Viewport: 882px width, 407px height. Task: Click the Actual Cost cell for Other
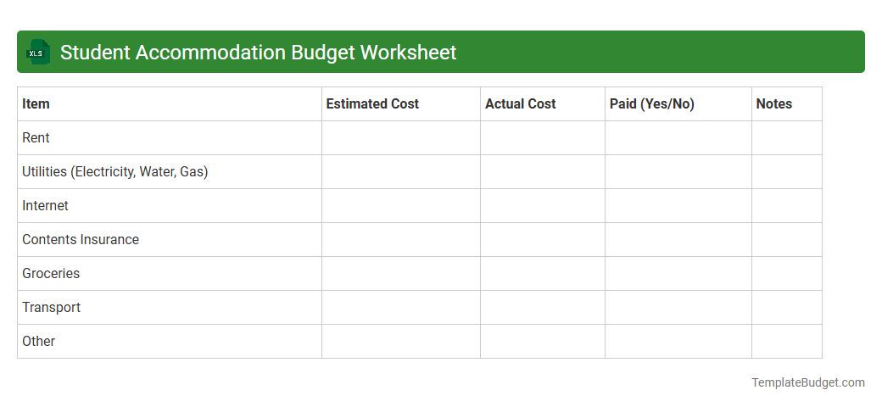tap(543, 341)
